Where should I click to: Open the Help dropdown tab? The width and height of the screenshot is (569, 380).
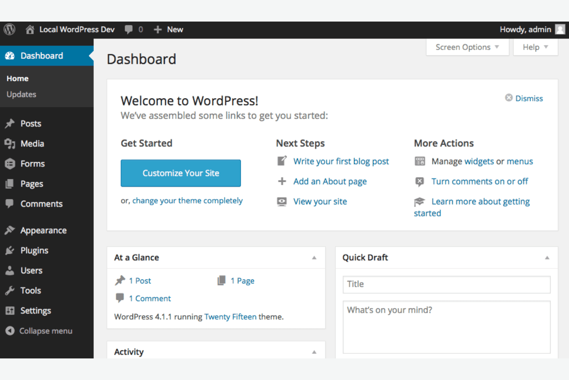(536, 47)
